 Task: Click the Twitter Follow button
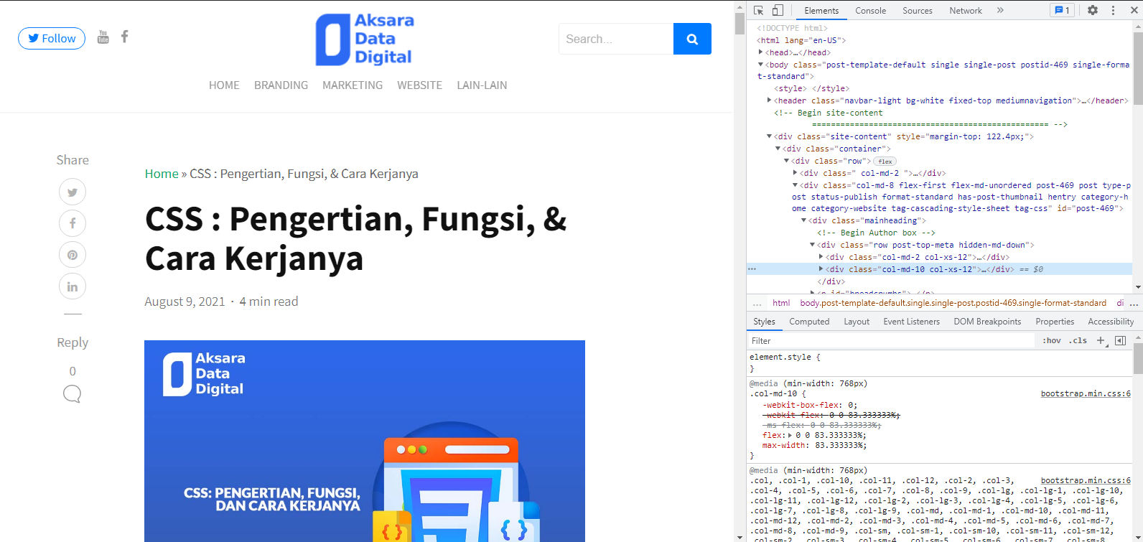tap(52, 38)
